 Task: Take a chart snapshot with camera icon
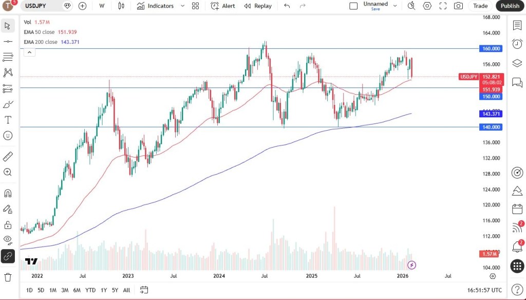tap(458, 6)
